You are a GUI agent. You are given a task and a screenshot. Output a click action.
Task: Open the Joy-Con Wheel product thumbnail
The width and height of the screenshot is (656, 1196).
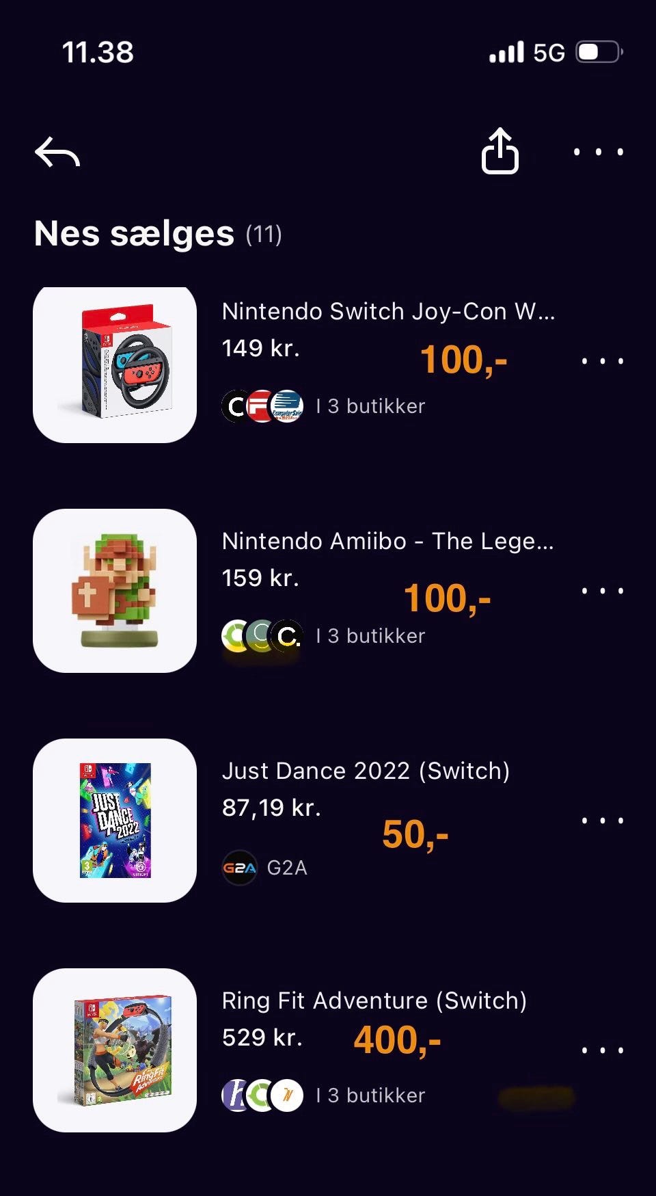115,365
